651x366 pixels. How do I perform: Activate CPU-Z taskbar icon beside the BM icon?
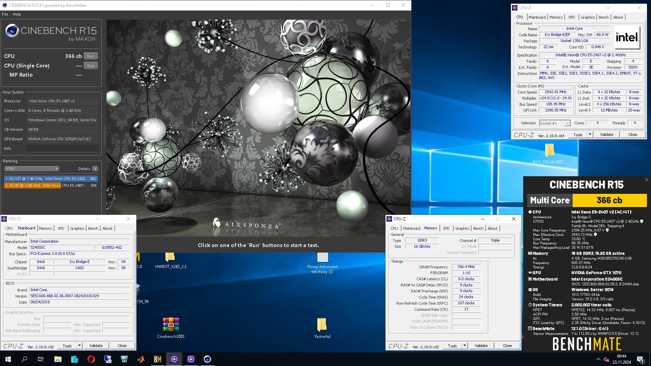point(174,359)
